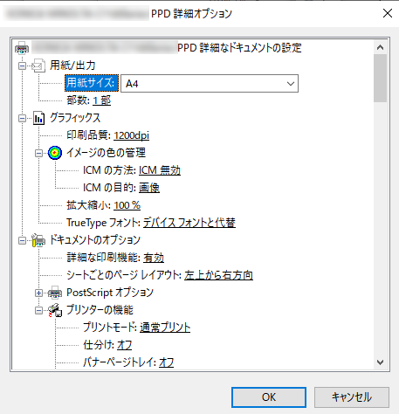Viewport: 399px width, 414px height.
Task: Click the プリントモード value 通常プリント
Action: (165, 328)
